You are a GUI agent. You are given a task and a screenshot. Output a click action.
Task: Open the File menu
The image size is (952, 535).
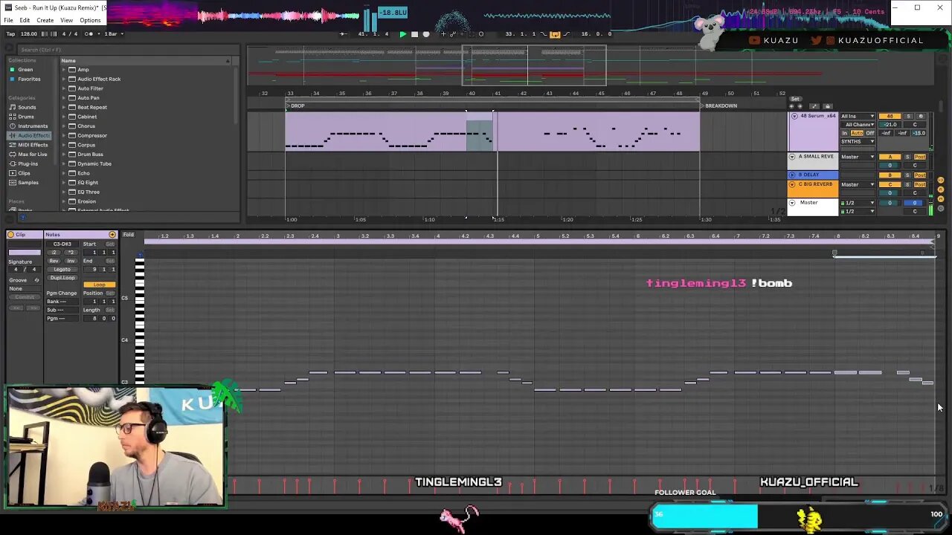tap(8, 20)
